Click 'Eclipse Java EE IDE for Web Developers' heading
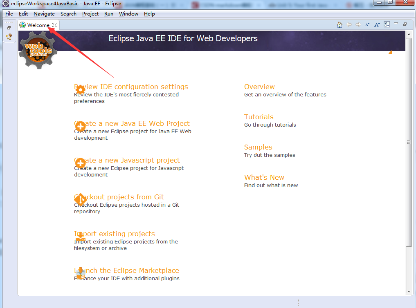Viewport: 416px width, 308px height. click(183, 38)
